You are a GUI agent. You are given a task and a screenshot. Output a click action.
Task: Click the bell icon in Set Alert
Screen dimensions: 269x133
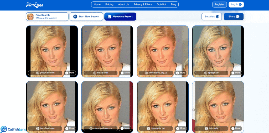coord(217,17)
